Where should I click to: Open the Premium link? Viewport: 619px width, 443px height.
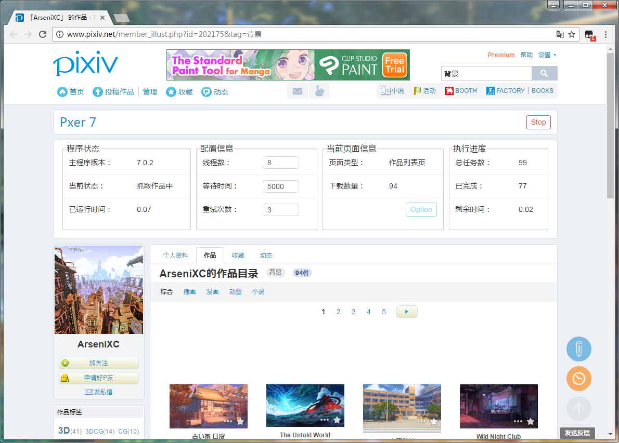501,55
